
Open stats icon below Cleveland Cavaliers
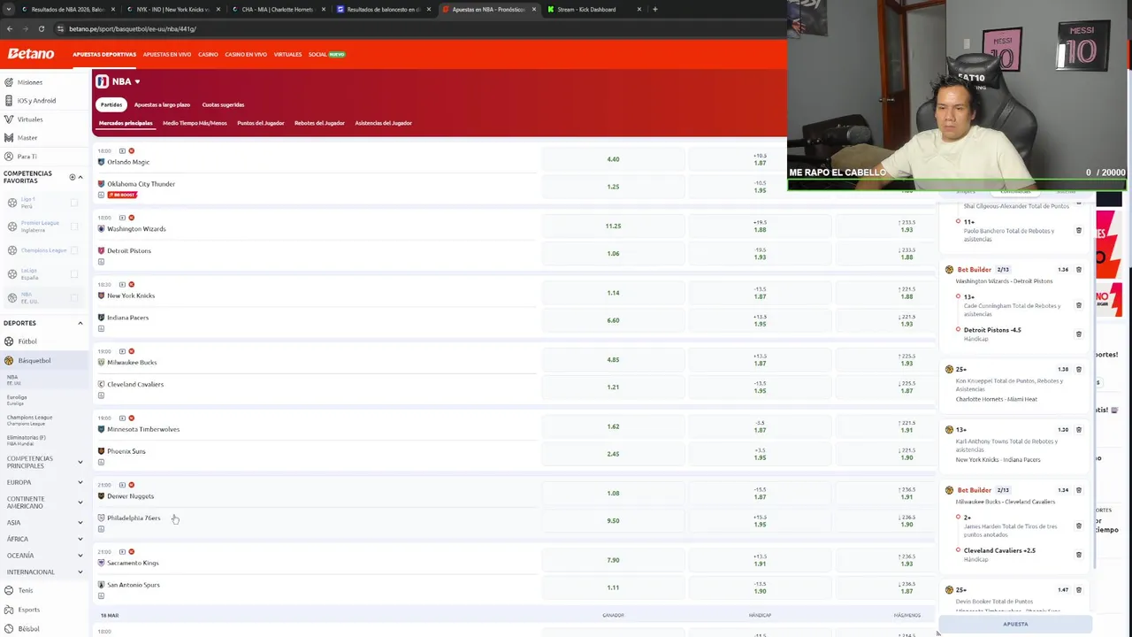pos(102,395)
